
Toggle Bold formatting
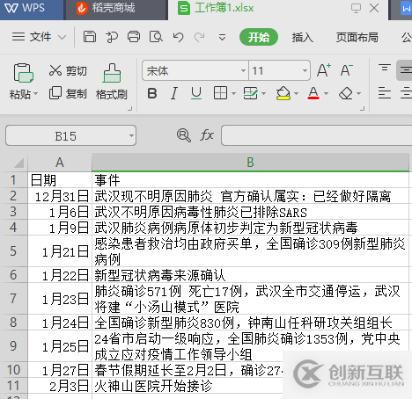coord(152,93)
